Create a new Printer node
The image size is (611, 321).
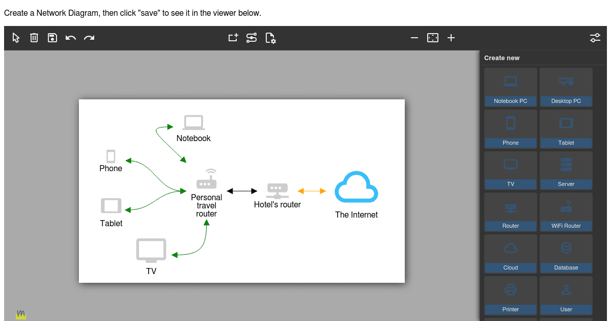click(x=510, y=296)
